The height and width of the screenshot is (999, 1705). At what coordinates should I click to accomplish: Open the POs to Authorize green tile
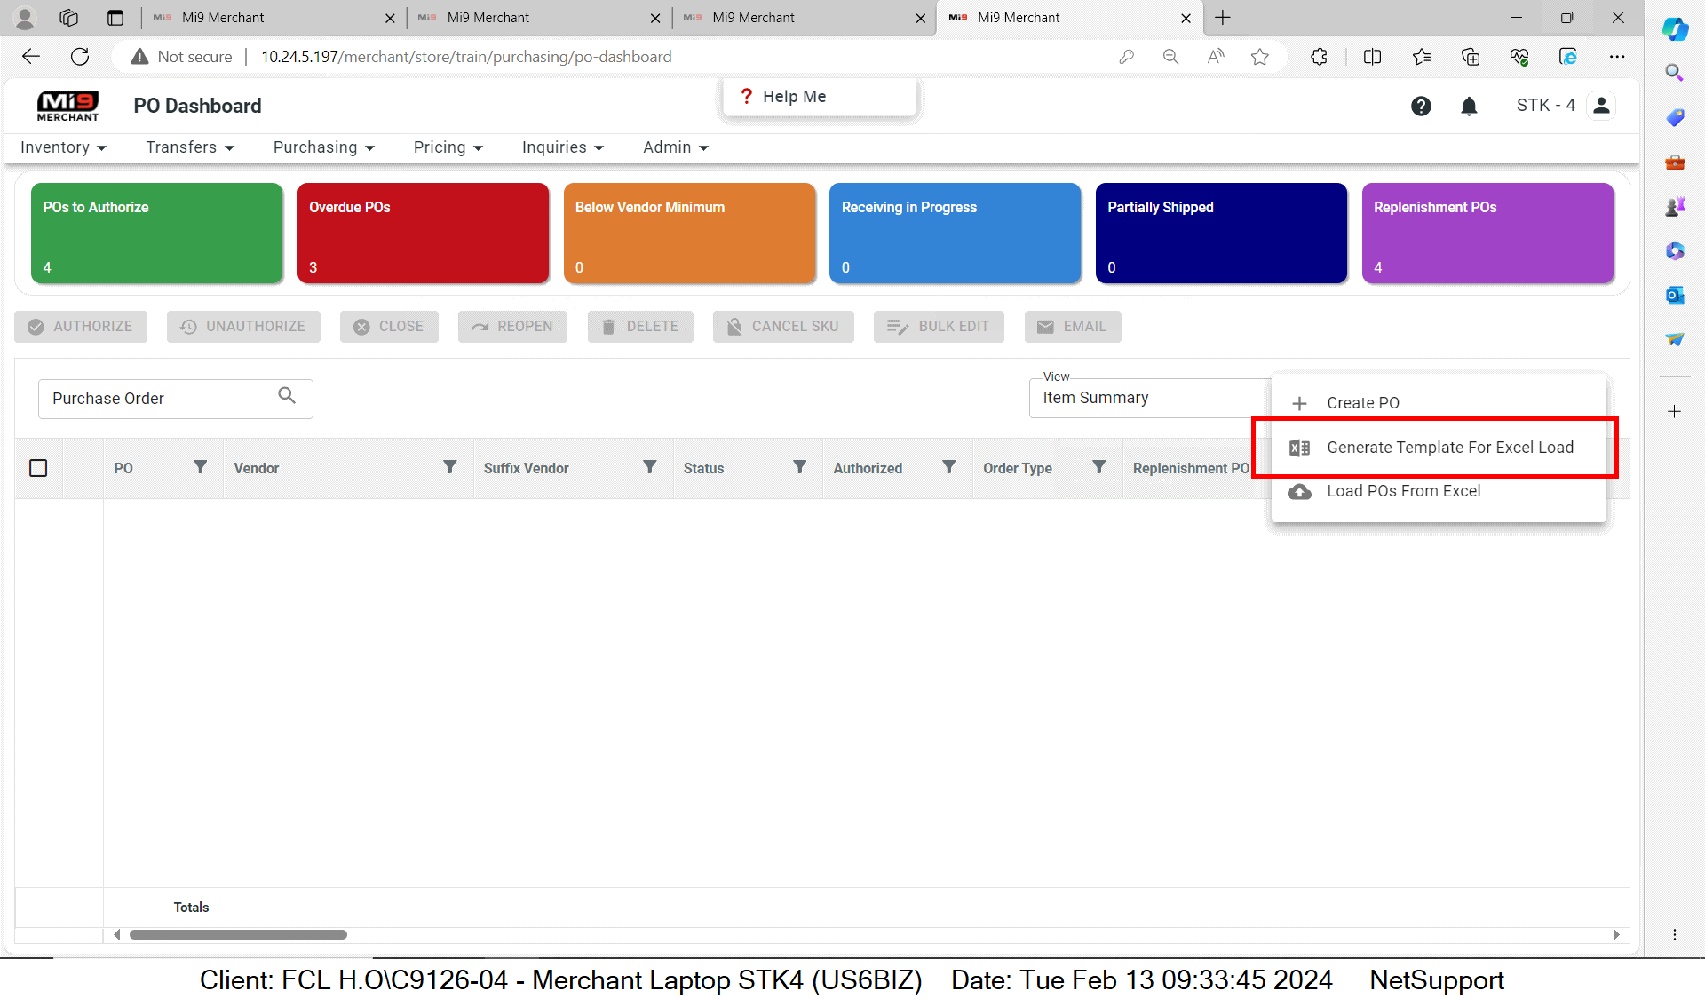tap(157, 234)
